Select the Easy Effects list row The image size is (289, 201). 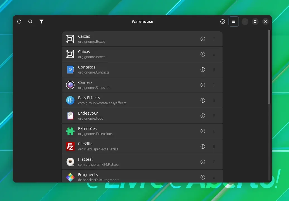(x=142, y=100)
